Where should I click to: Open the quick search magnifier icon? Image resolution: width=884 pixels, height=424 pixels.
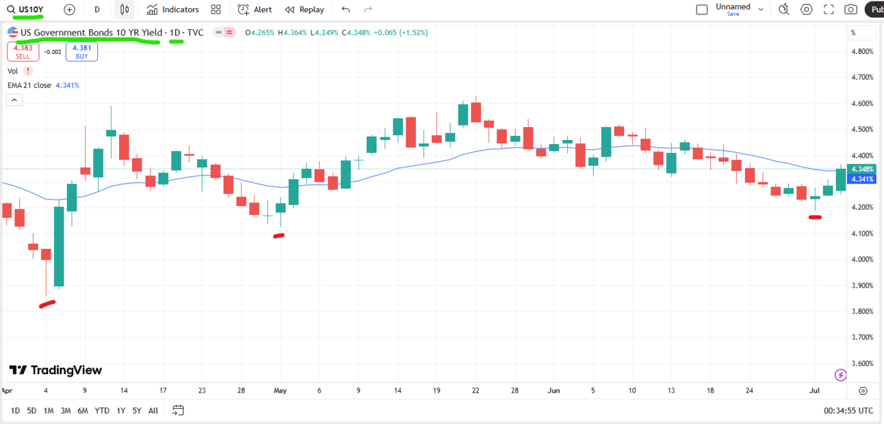[x=784, y=10]
